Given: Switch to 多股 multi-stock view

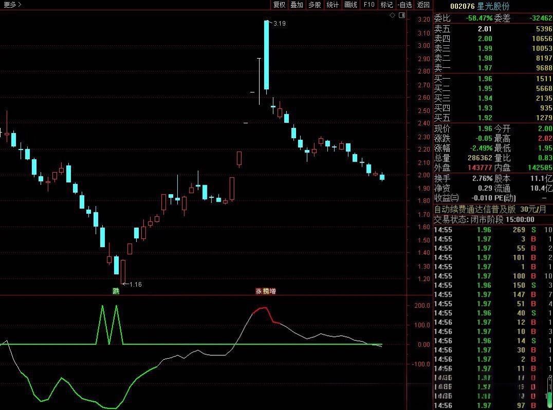Looking at the screenshot, I should (x=315, y=5).
